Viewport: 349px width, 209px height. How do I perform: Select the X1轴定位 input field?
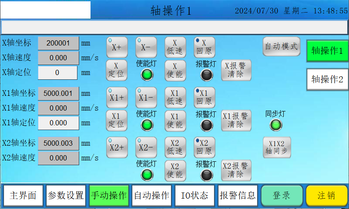[58, 123]
